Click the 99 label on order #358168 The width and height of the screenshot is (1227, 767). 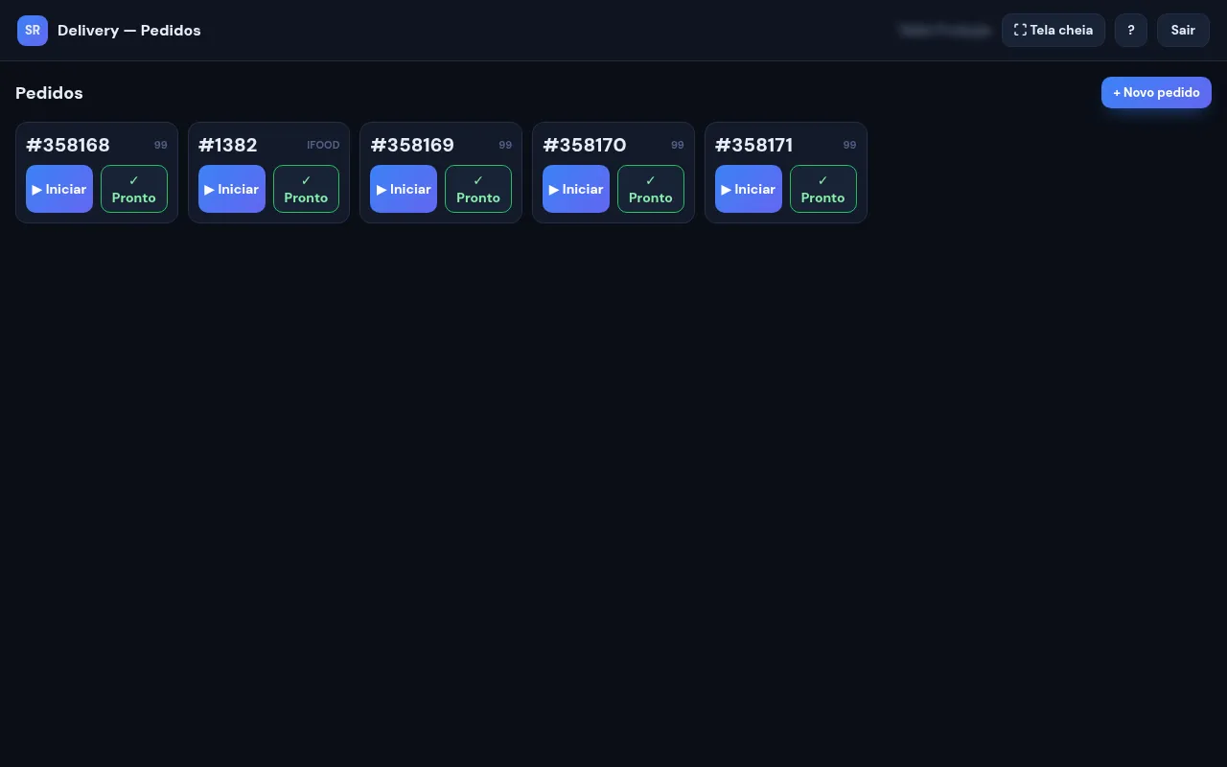point(161,146)
